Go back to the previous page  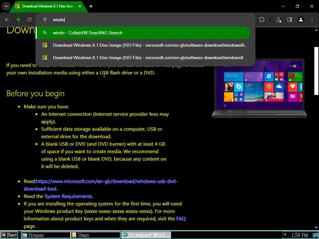point(7,20)
